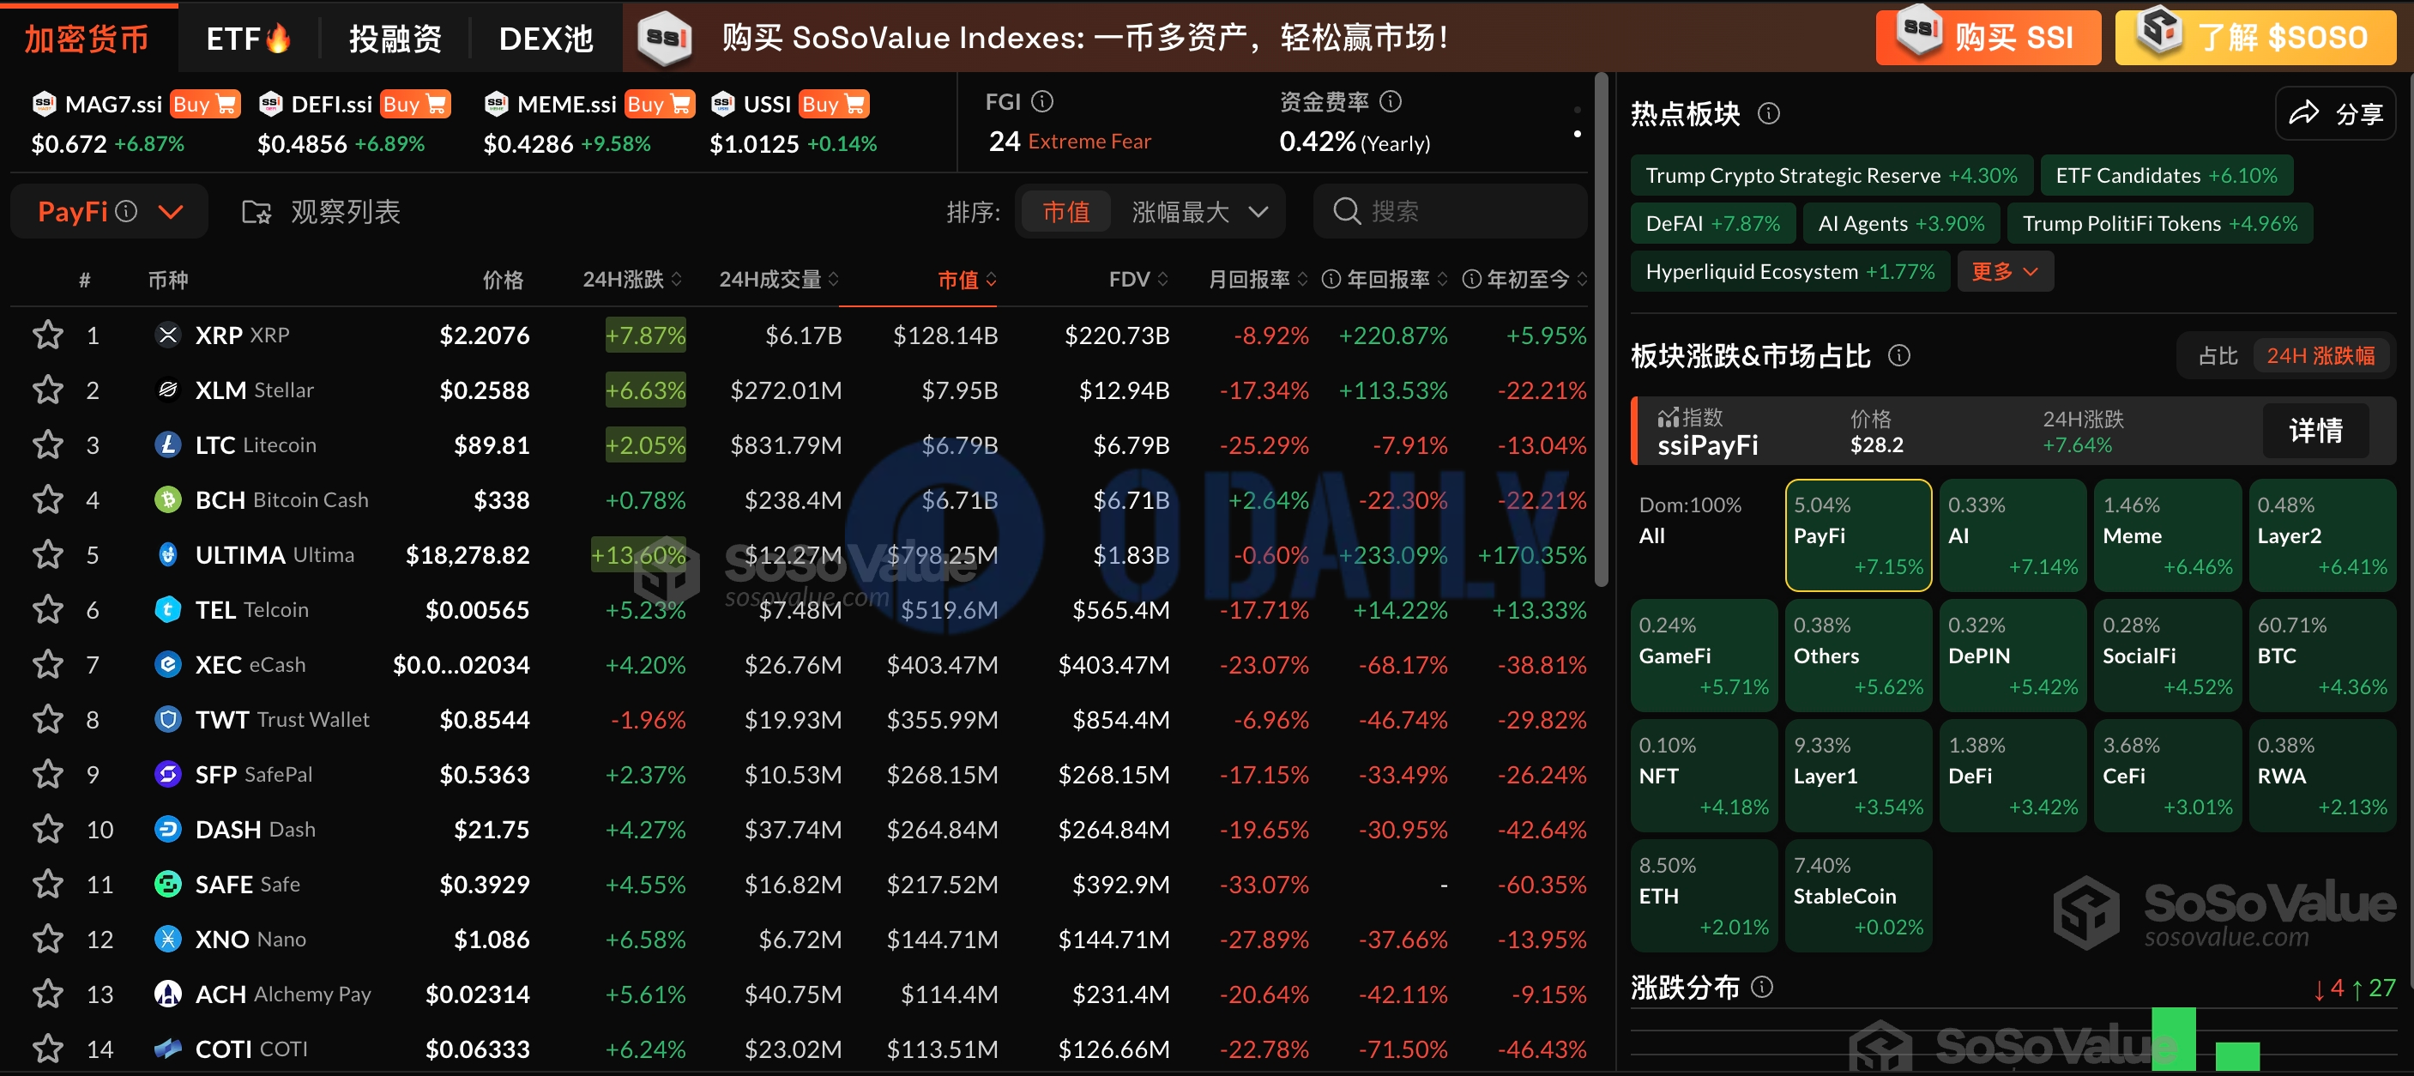The width and height of the screenshot is (2414, 1076).
Task: Select the 占比 view tab
Action: click(2218, 355)
